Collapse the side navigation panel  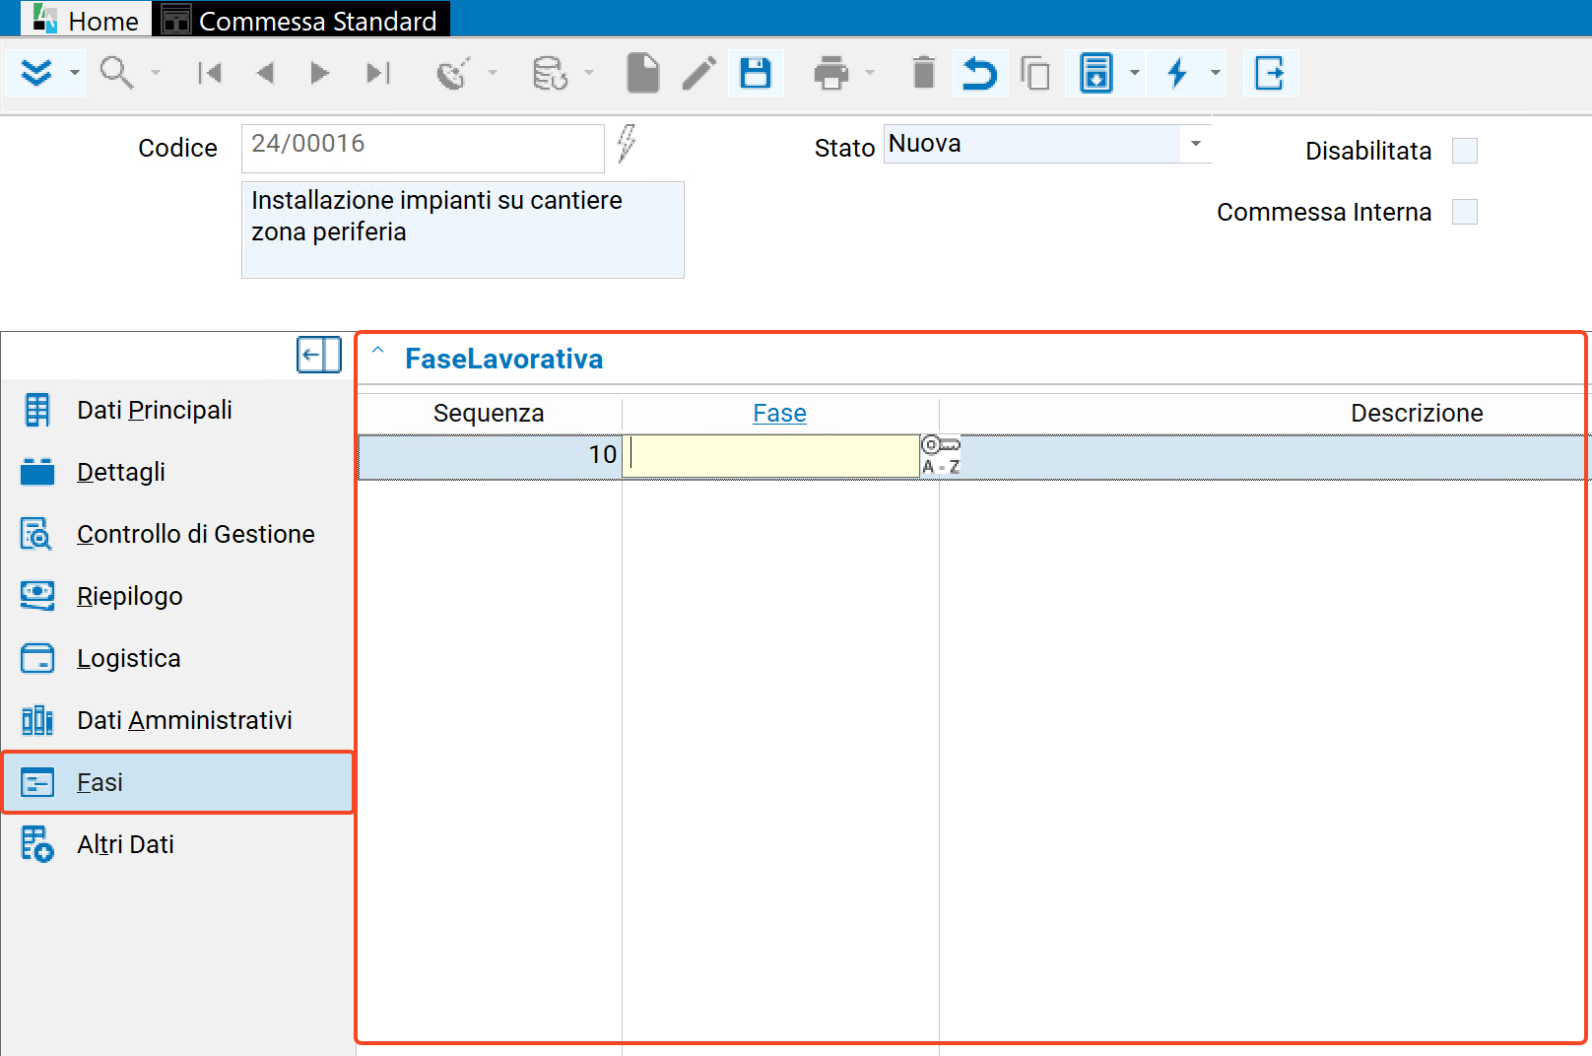click(319, 355)
